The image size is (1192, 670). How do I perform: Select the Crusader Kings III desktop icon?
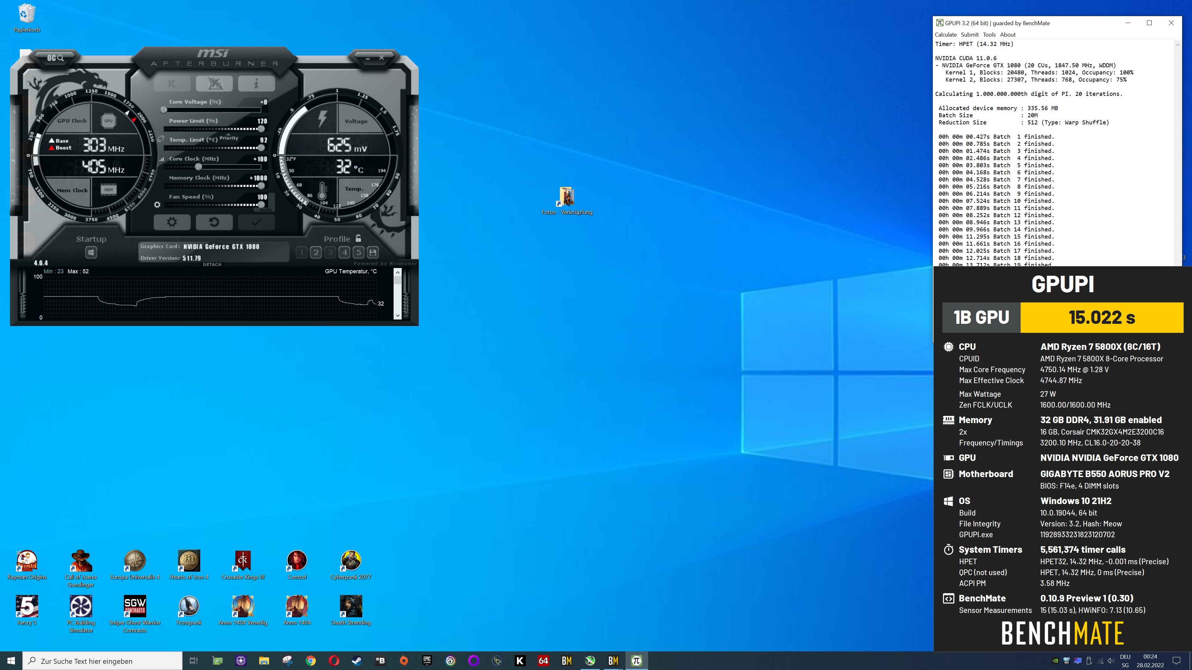click(x=243, y=565)
